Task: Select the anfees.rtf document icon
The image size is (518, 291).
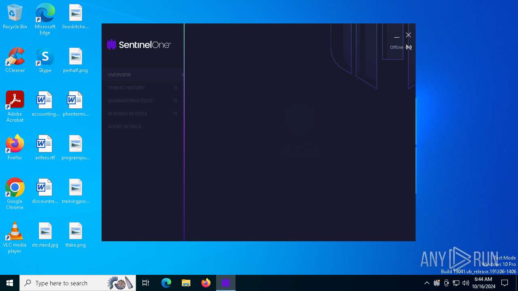Action: point(45,148)
